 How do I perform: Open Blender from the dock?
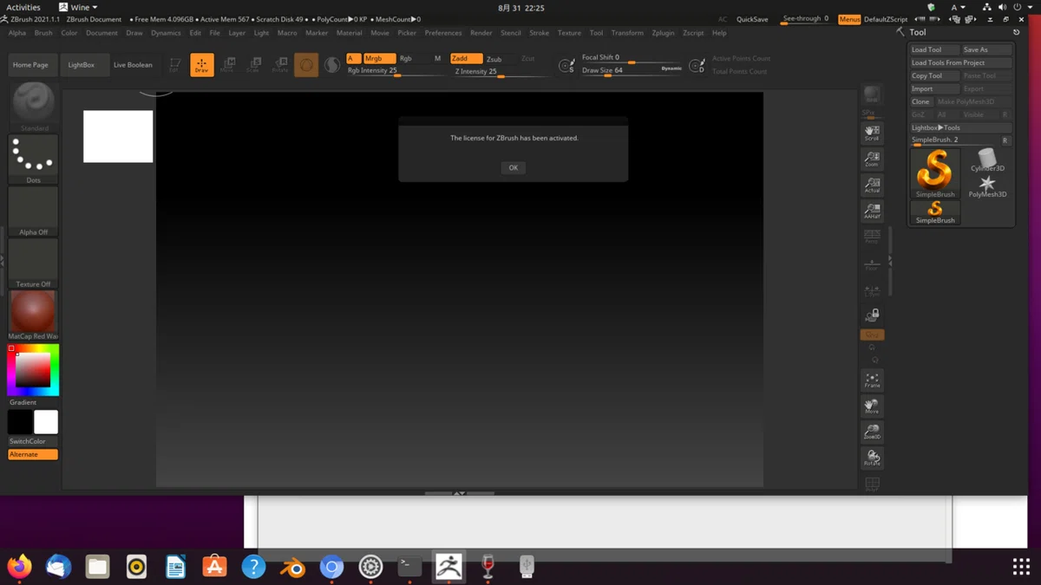[292, 567]
